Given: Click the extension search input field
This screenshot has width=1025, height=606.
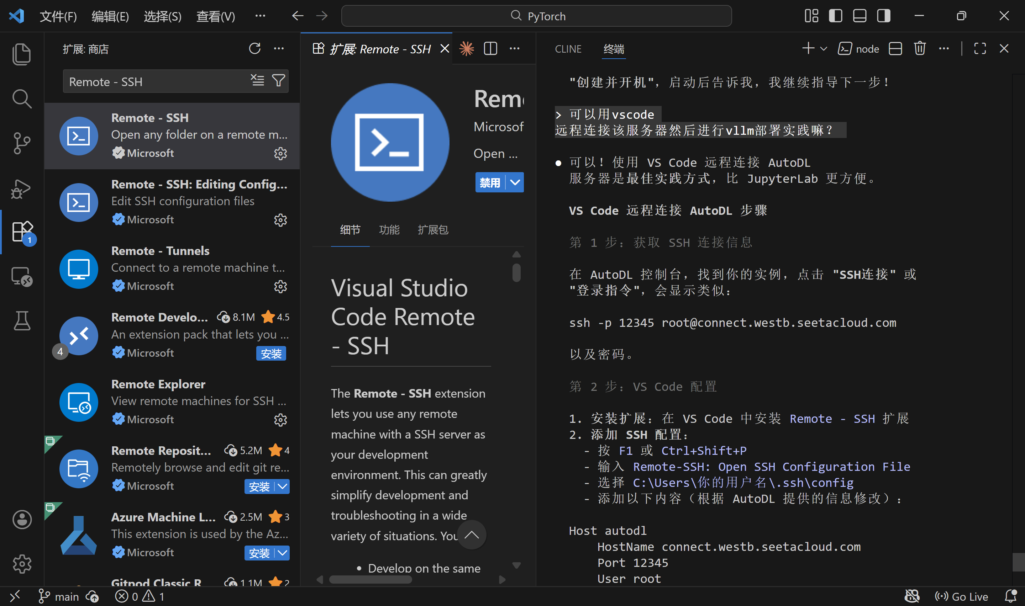Looking at the screenshot, I should pyautogui.click(x=155, y=81).
